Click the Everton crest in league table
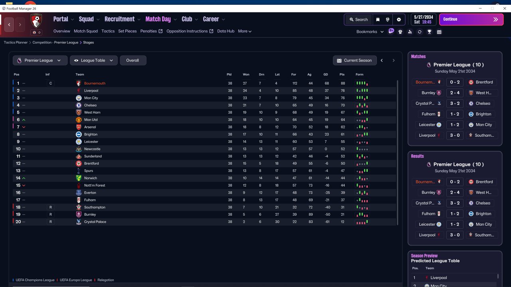The height and width of the screenshot is (287, 511). tap(79, 193)
